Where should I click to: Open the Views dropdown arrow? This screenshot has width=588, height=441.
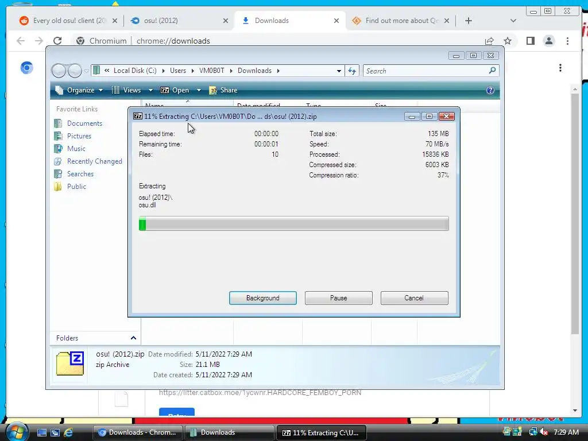click(x=150, y=90)
